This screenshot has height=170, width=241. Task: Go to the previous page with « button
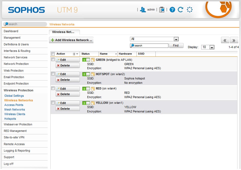[225, 40]
